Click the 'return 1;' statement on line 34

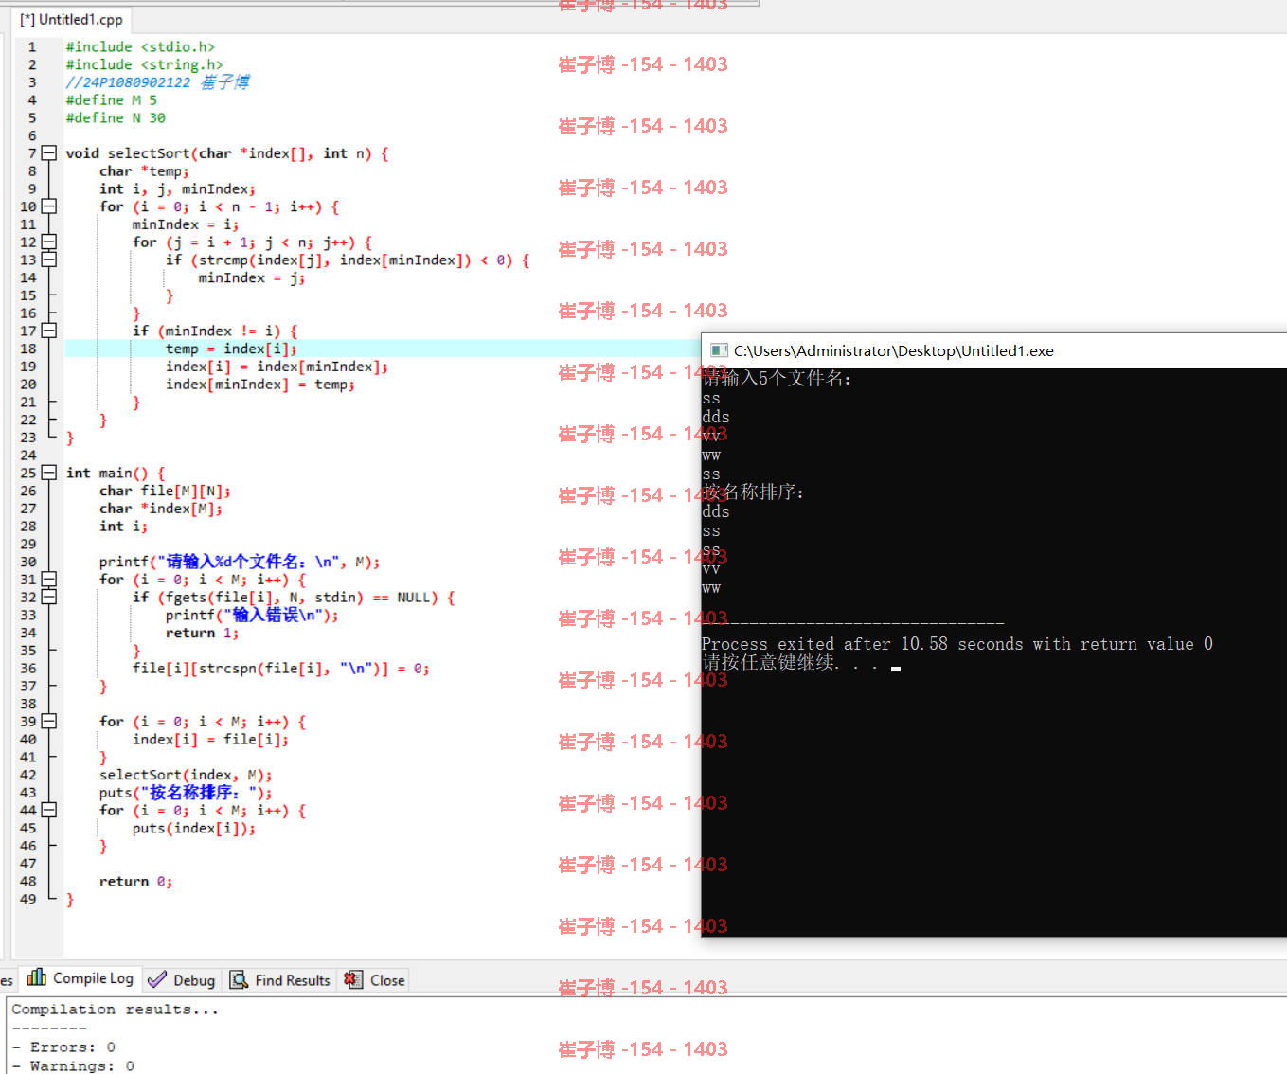pyautogui.click(x=202, y=633)
